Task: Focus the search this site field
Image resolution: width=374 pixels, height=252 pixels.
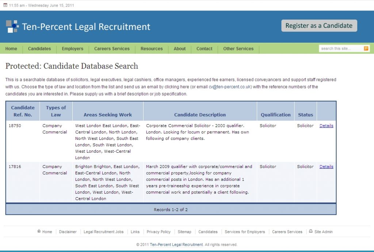Action: [341, 49]
